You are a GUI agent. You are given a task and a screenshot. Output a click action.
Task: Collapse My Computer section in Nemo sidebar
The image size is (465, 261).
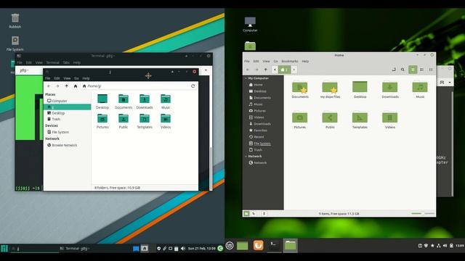246,78
